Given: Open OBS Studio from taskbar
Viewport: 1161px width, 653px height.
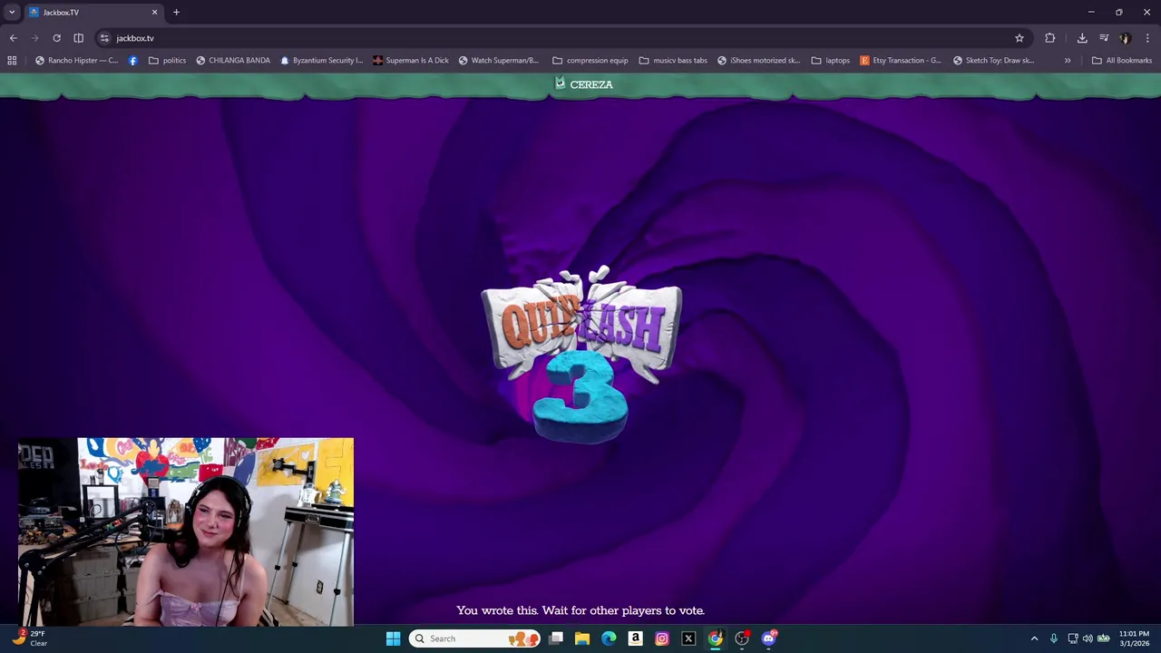Looking at the screenshot, I should pos(742,638).
